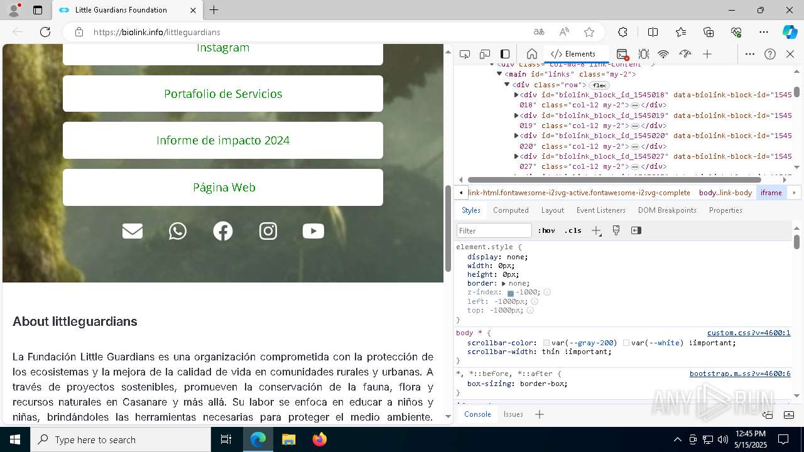Expand the biolink_block_id_1545020 div

[516, 136]
